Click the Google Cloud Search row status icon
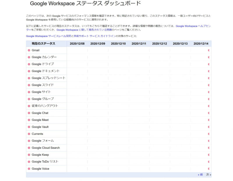 pyautogui.click(x=29, y=148)
